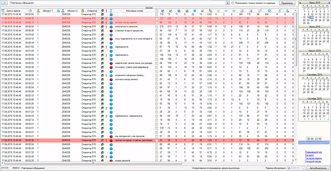Click the document icon column header
331x171 pixels.
156,11
